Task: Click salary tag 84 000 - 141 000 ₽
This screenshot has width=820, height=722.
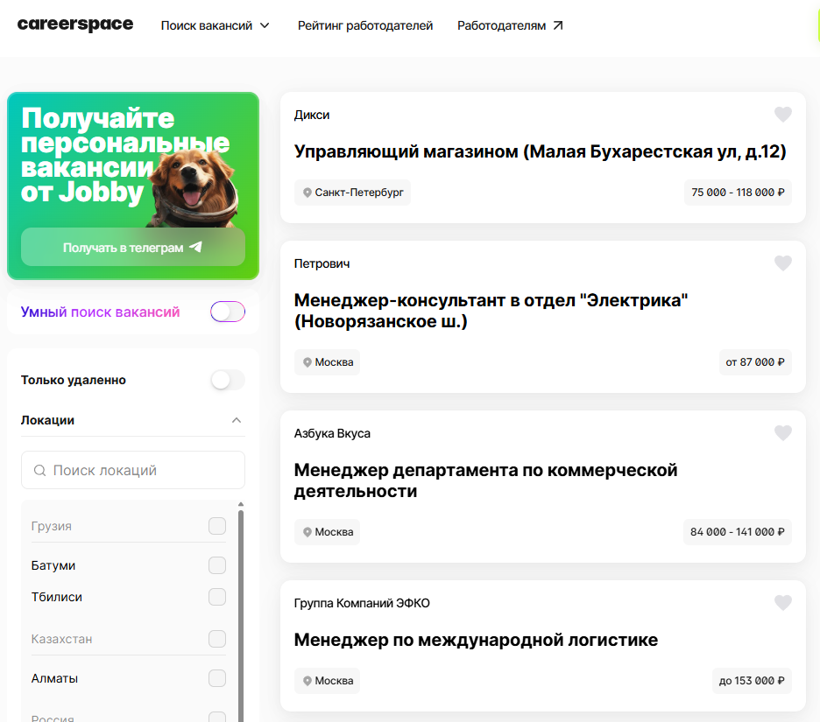Action: click(x=738, y=532)
